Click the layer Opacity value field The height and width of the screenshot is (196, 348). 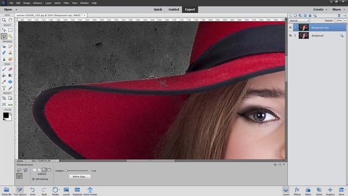(339, 21)
